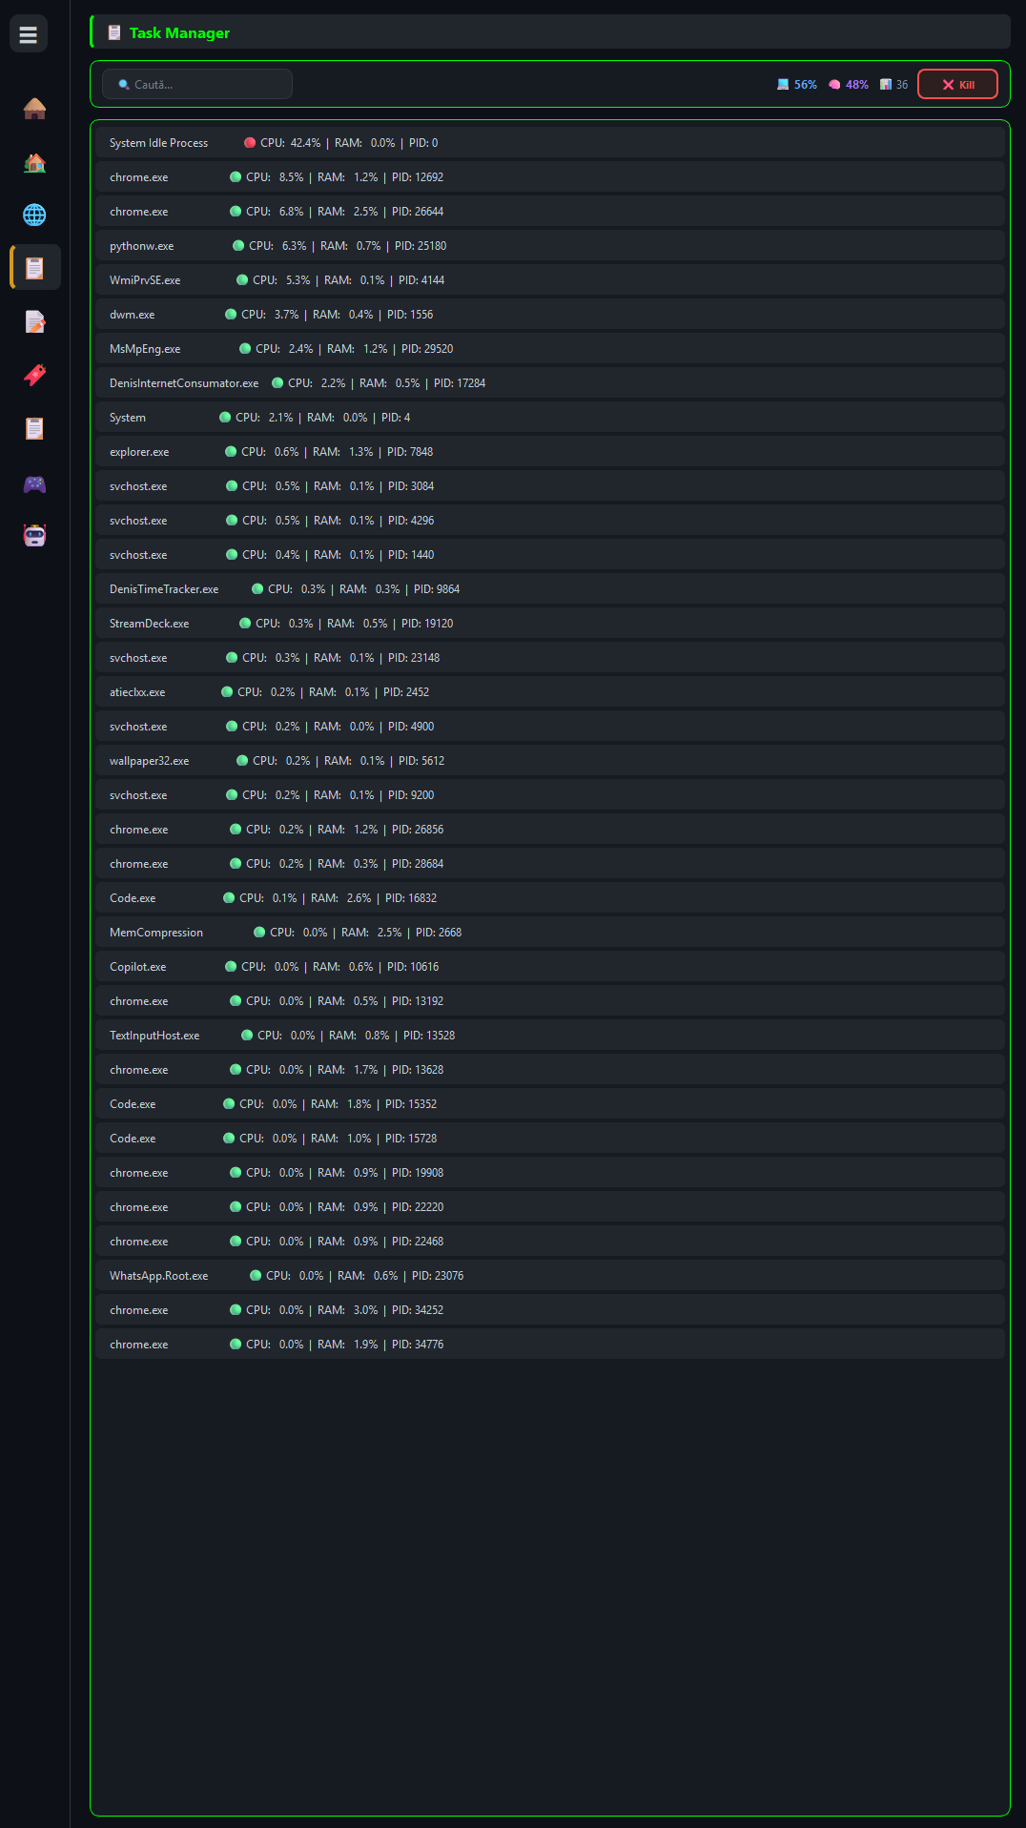Select the WmiPrvSE.exe process name
This screenshot has width=1026, height=1828.
point(145,280)
